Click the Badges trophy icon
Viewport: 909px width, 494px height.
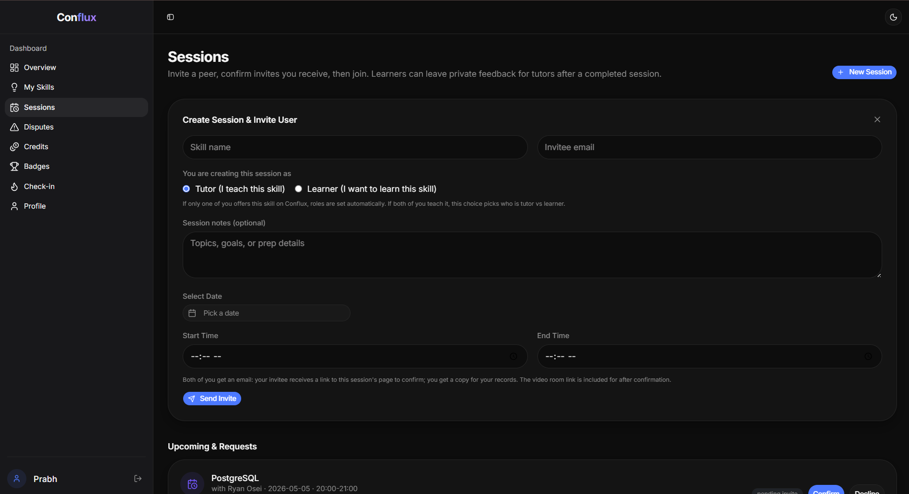(14, 166)
